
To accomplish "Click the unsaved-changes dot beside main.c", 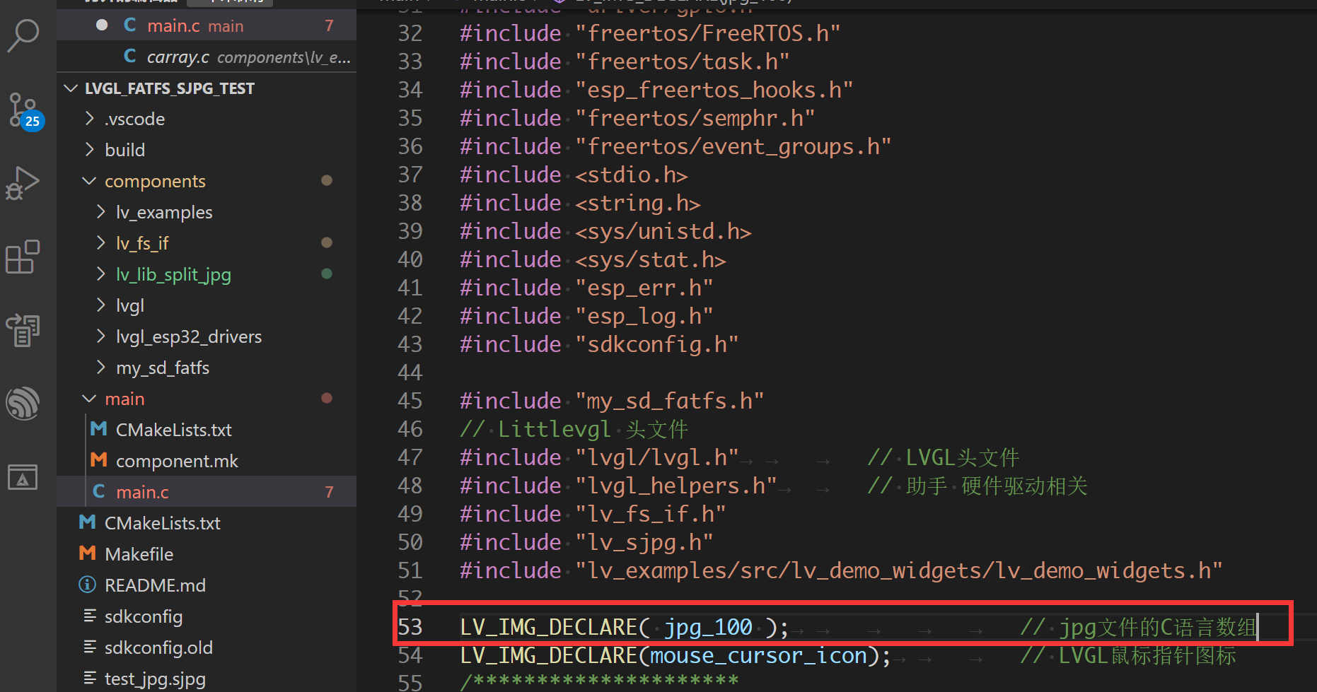I will point(102,24).
